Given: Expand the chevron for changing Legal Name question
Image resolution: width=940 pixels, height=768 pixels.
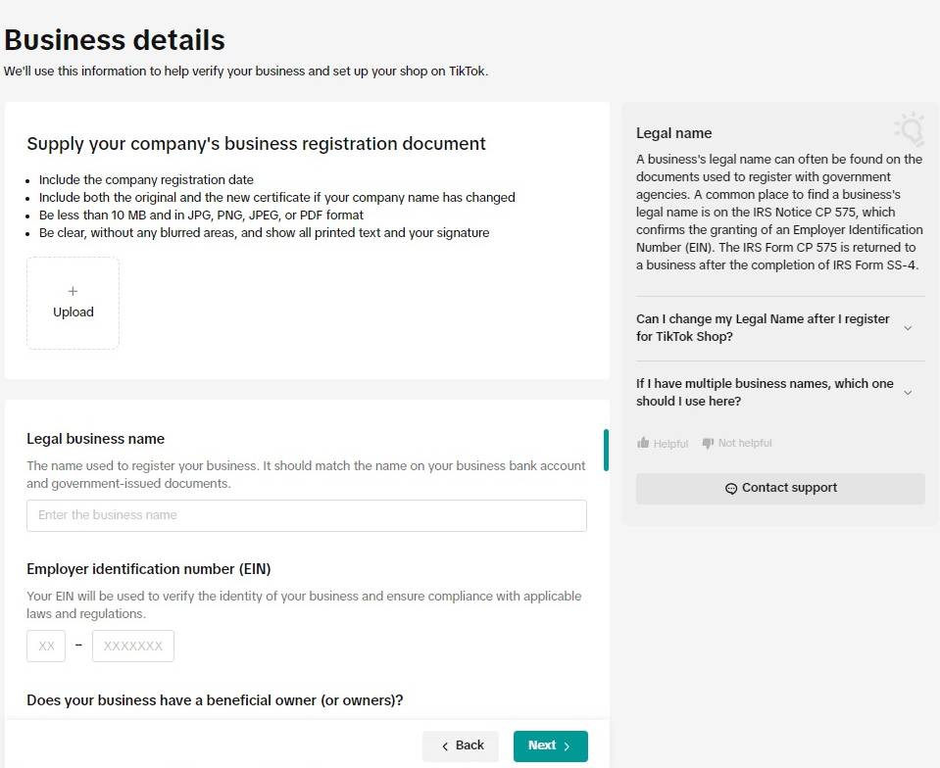Looking at the screenshot, I should pos(908,328).
